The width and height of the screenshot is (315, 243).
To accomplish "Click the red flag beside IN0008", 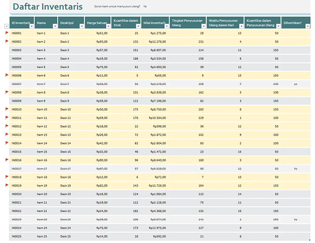I will pos(7,92).
